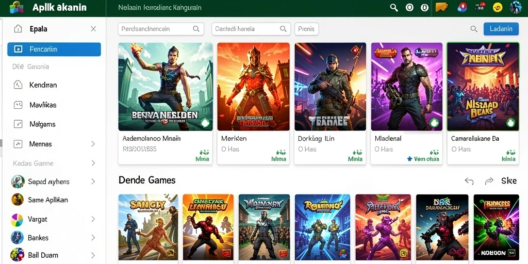This screenshot has width=528, height=264.
Task: Click magnifier inside Pendsanclnencain field
Action: click(196, 29)
